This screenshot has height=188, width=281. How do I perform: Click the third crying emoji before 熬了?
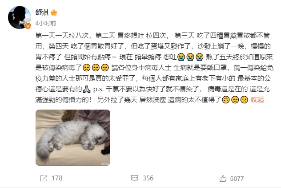(x=200, y=57)
